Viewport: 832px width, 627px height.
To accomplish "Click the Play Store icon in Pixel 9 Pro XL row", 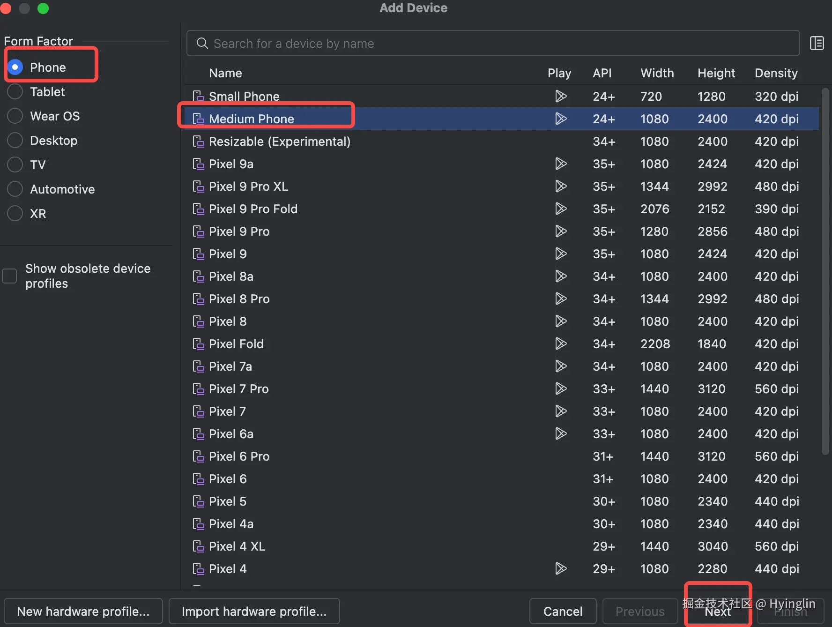I will (560, 186).
